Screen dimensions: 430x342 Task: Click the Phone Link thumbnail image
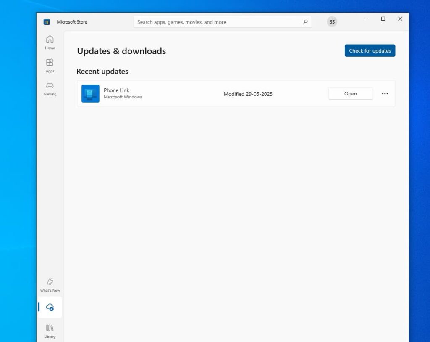point(90,93)
